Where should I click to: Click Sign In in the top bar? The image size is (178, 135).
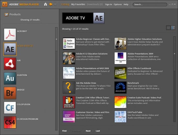click(x=108, y=4)
